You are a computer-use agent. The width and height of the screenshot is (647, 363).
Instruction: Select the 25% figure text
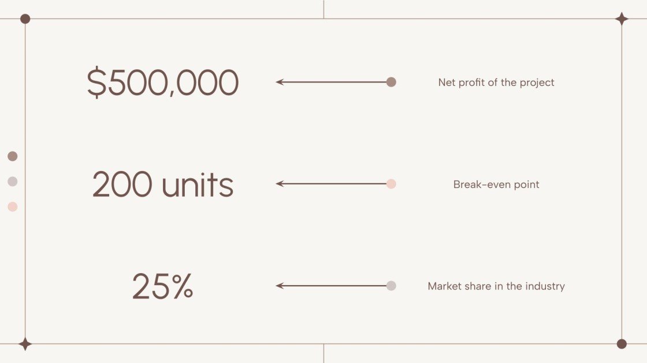click(x=163, y=287)
